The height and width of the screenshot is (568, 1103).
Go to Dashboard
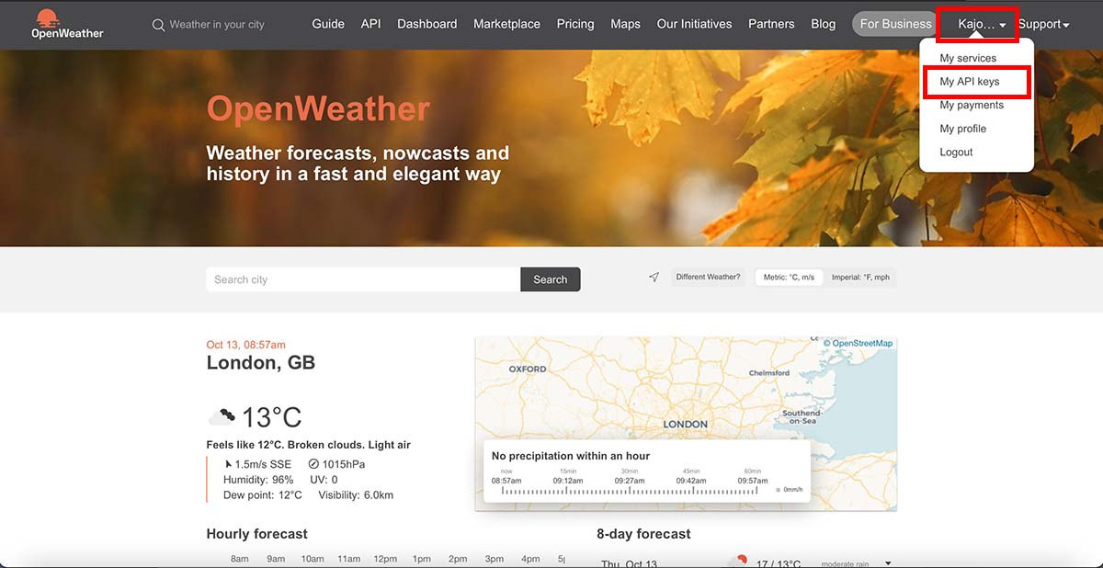(x=426, y=24)
